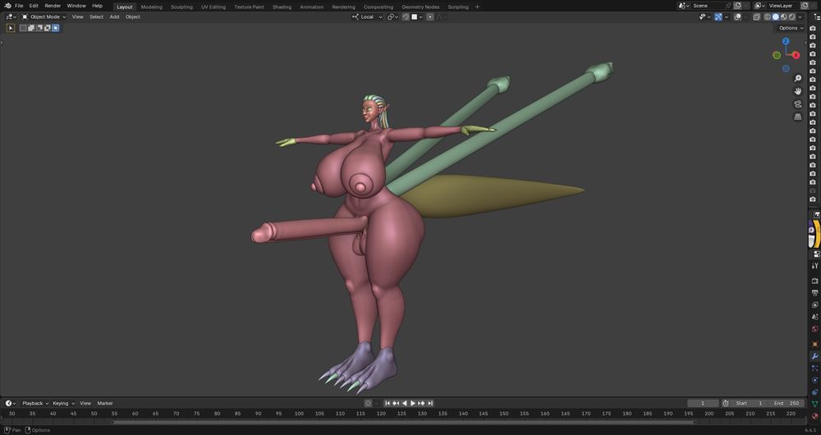Open the Help menu

[x=98, y=6]
